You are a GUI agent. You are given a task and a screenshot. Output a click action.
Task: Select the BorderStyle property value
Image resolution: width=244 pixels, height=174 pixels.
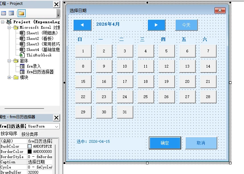(x=40, y=157)
